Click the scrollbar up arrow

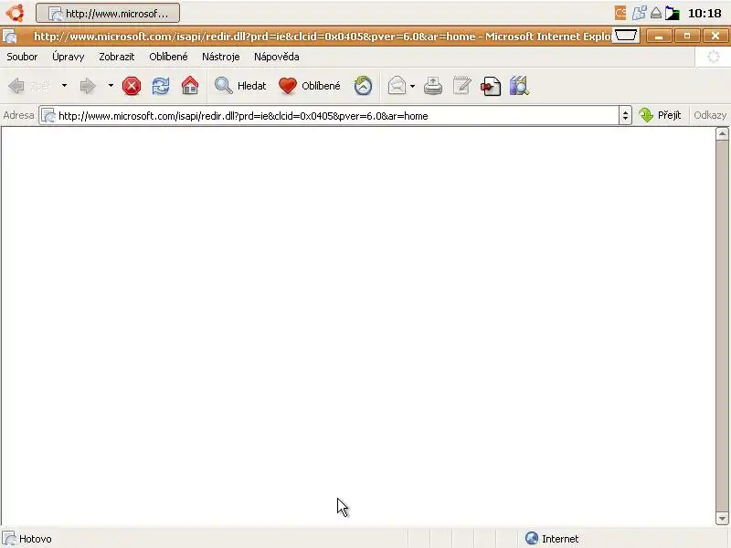coord(722,134)
